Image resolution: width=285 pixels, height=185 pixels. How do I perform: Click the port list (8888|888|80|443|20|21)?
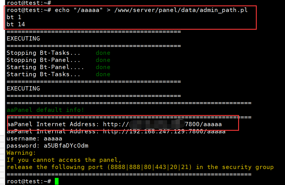(150, 167)
